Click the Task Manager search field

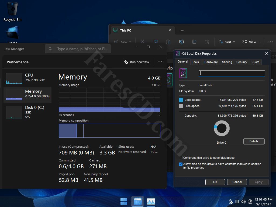(78, 49)
